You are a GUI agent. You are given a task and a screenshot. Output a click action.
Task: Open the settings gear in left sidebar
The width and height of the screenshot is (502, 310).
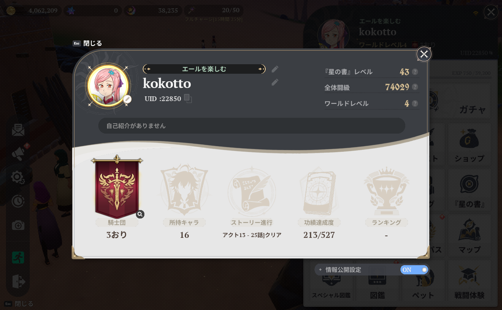pos(18,177)
